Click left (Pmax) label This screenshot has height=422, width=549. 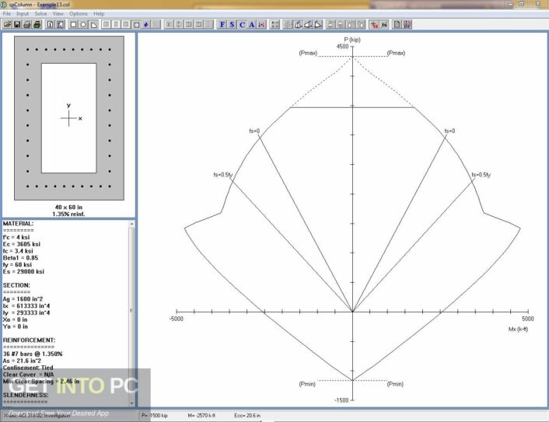(x=308, y=53)
